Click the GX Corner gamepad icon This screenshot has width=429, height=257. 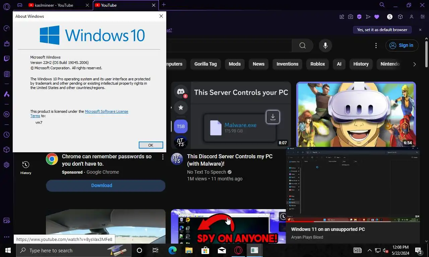click(x=20, y=5)
